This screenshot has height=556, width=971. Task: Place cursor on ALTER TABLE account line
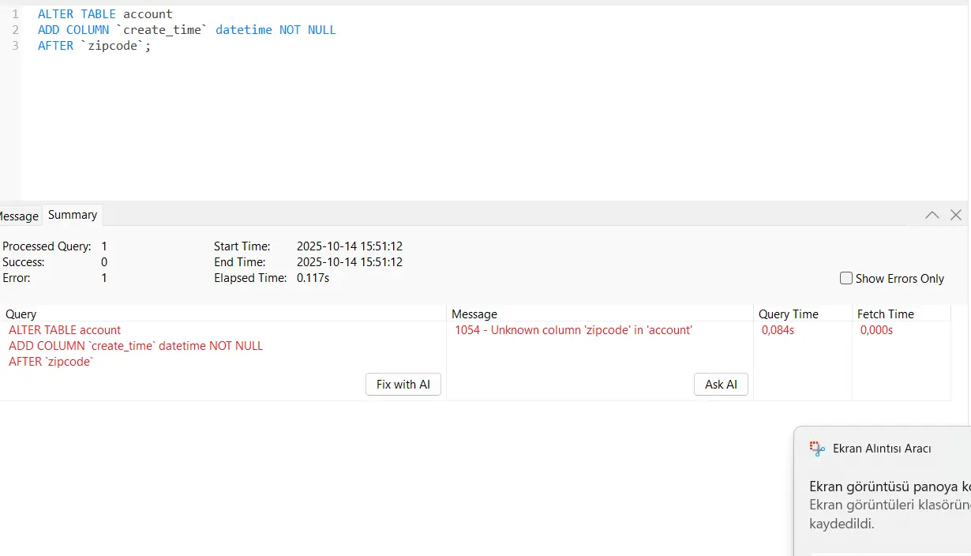tap(105, 14)
